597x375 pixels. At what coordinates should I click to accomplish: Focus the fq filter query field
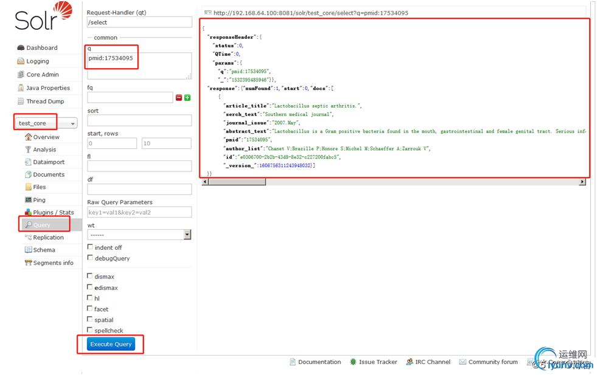tap(130, 97)
